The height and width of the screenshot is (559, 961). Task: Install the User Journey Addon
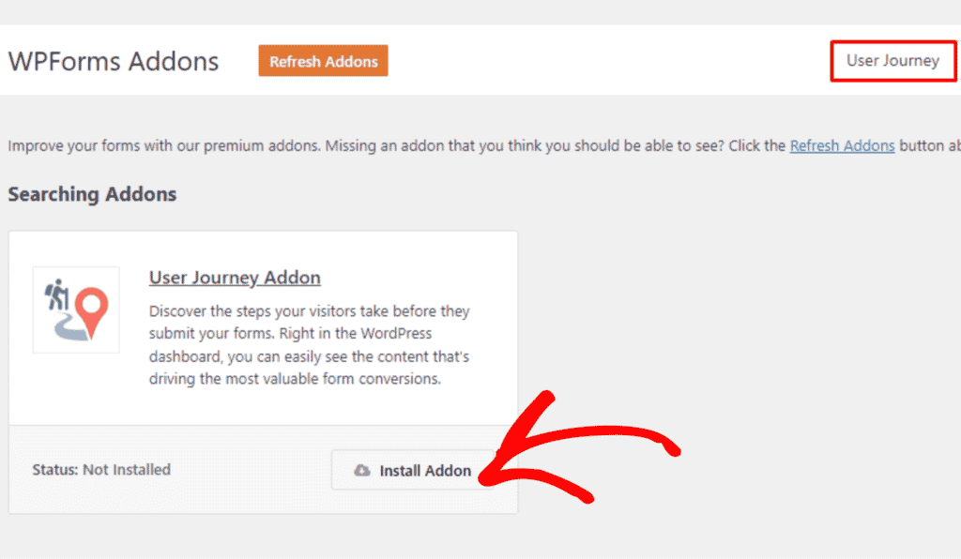413,470
